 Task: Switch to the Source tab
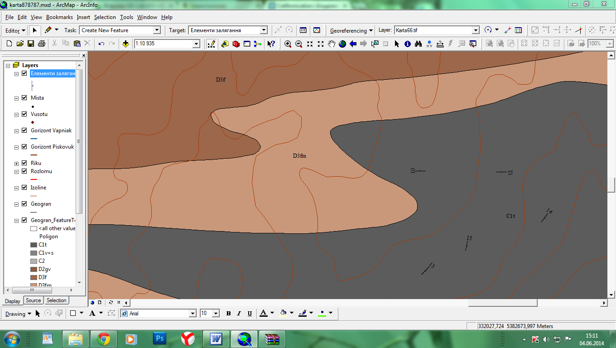coord(33,300)
